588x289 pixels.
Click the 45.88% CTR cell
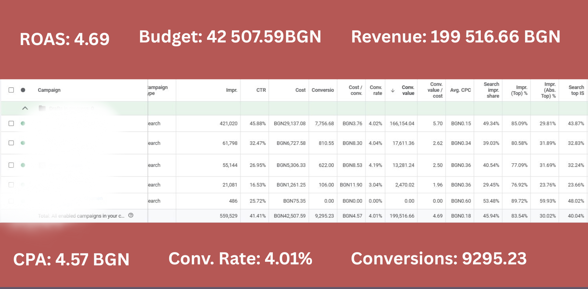(x=258, y=123)
